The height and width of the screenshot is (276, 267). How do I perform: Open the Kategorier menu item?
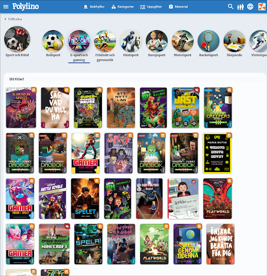(123, 6)
